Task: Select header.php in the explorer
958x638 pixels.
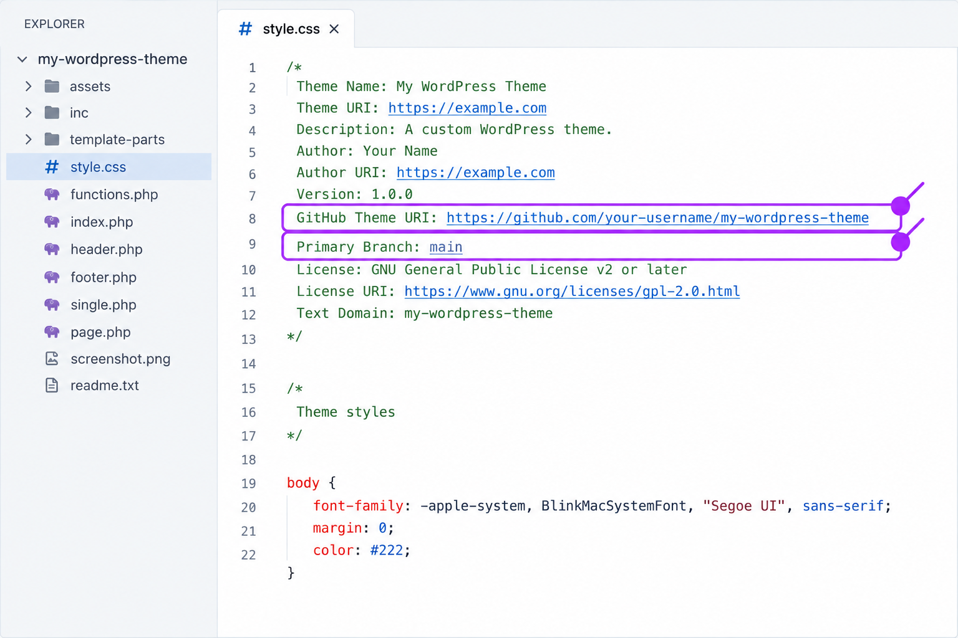Action: point(107,249)
